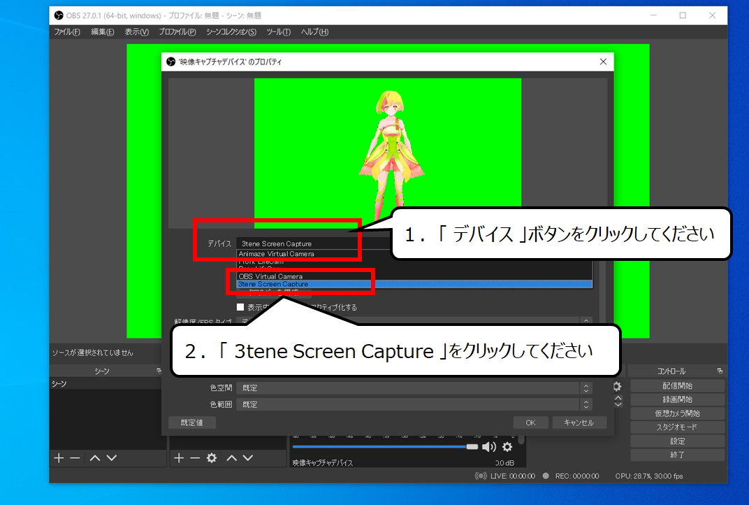Remove the selected source with the minus icon

pyautogui.click(x=195, y=458)
